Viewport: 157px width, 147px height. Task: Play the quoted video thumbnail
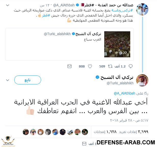coord(117,44)
